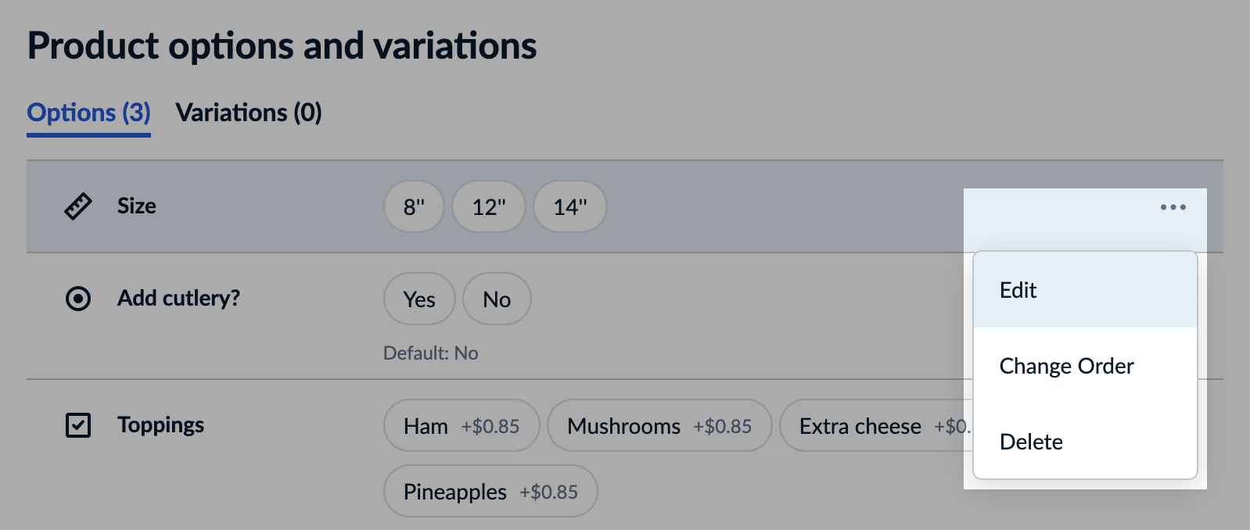Choose Delete from the open menu

(1031, 442)
